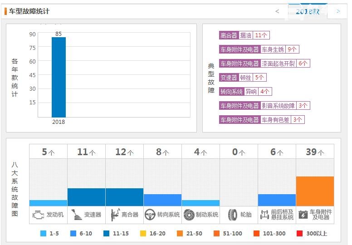Click the brake disc (制动系统) icon
Image resolution: width=352 pixels, height=245 pixels.
point(189,215)
